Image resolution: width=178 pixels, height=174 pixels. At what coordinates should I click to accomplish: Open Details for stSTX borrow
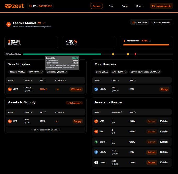[164, 142]
